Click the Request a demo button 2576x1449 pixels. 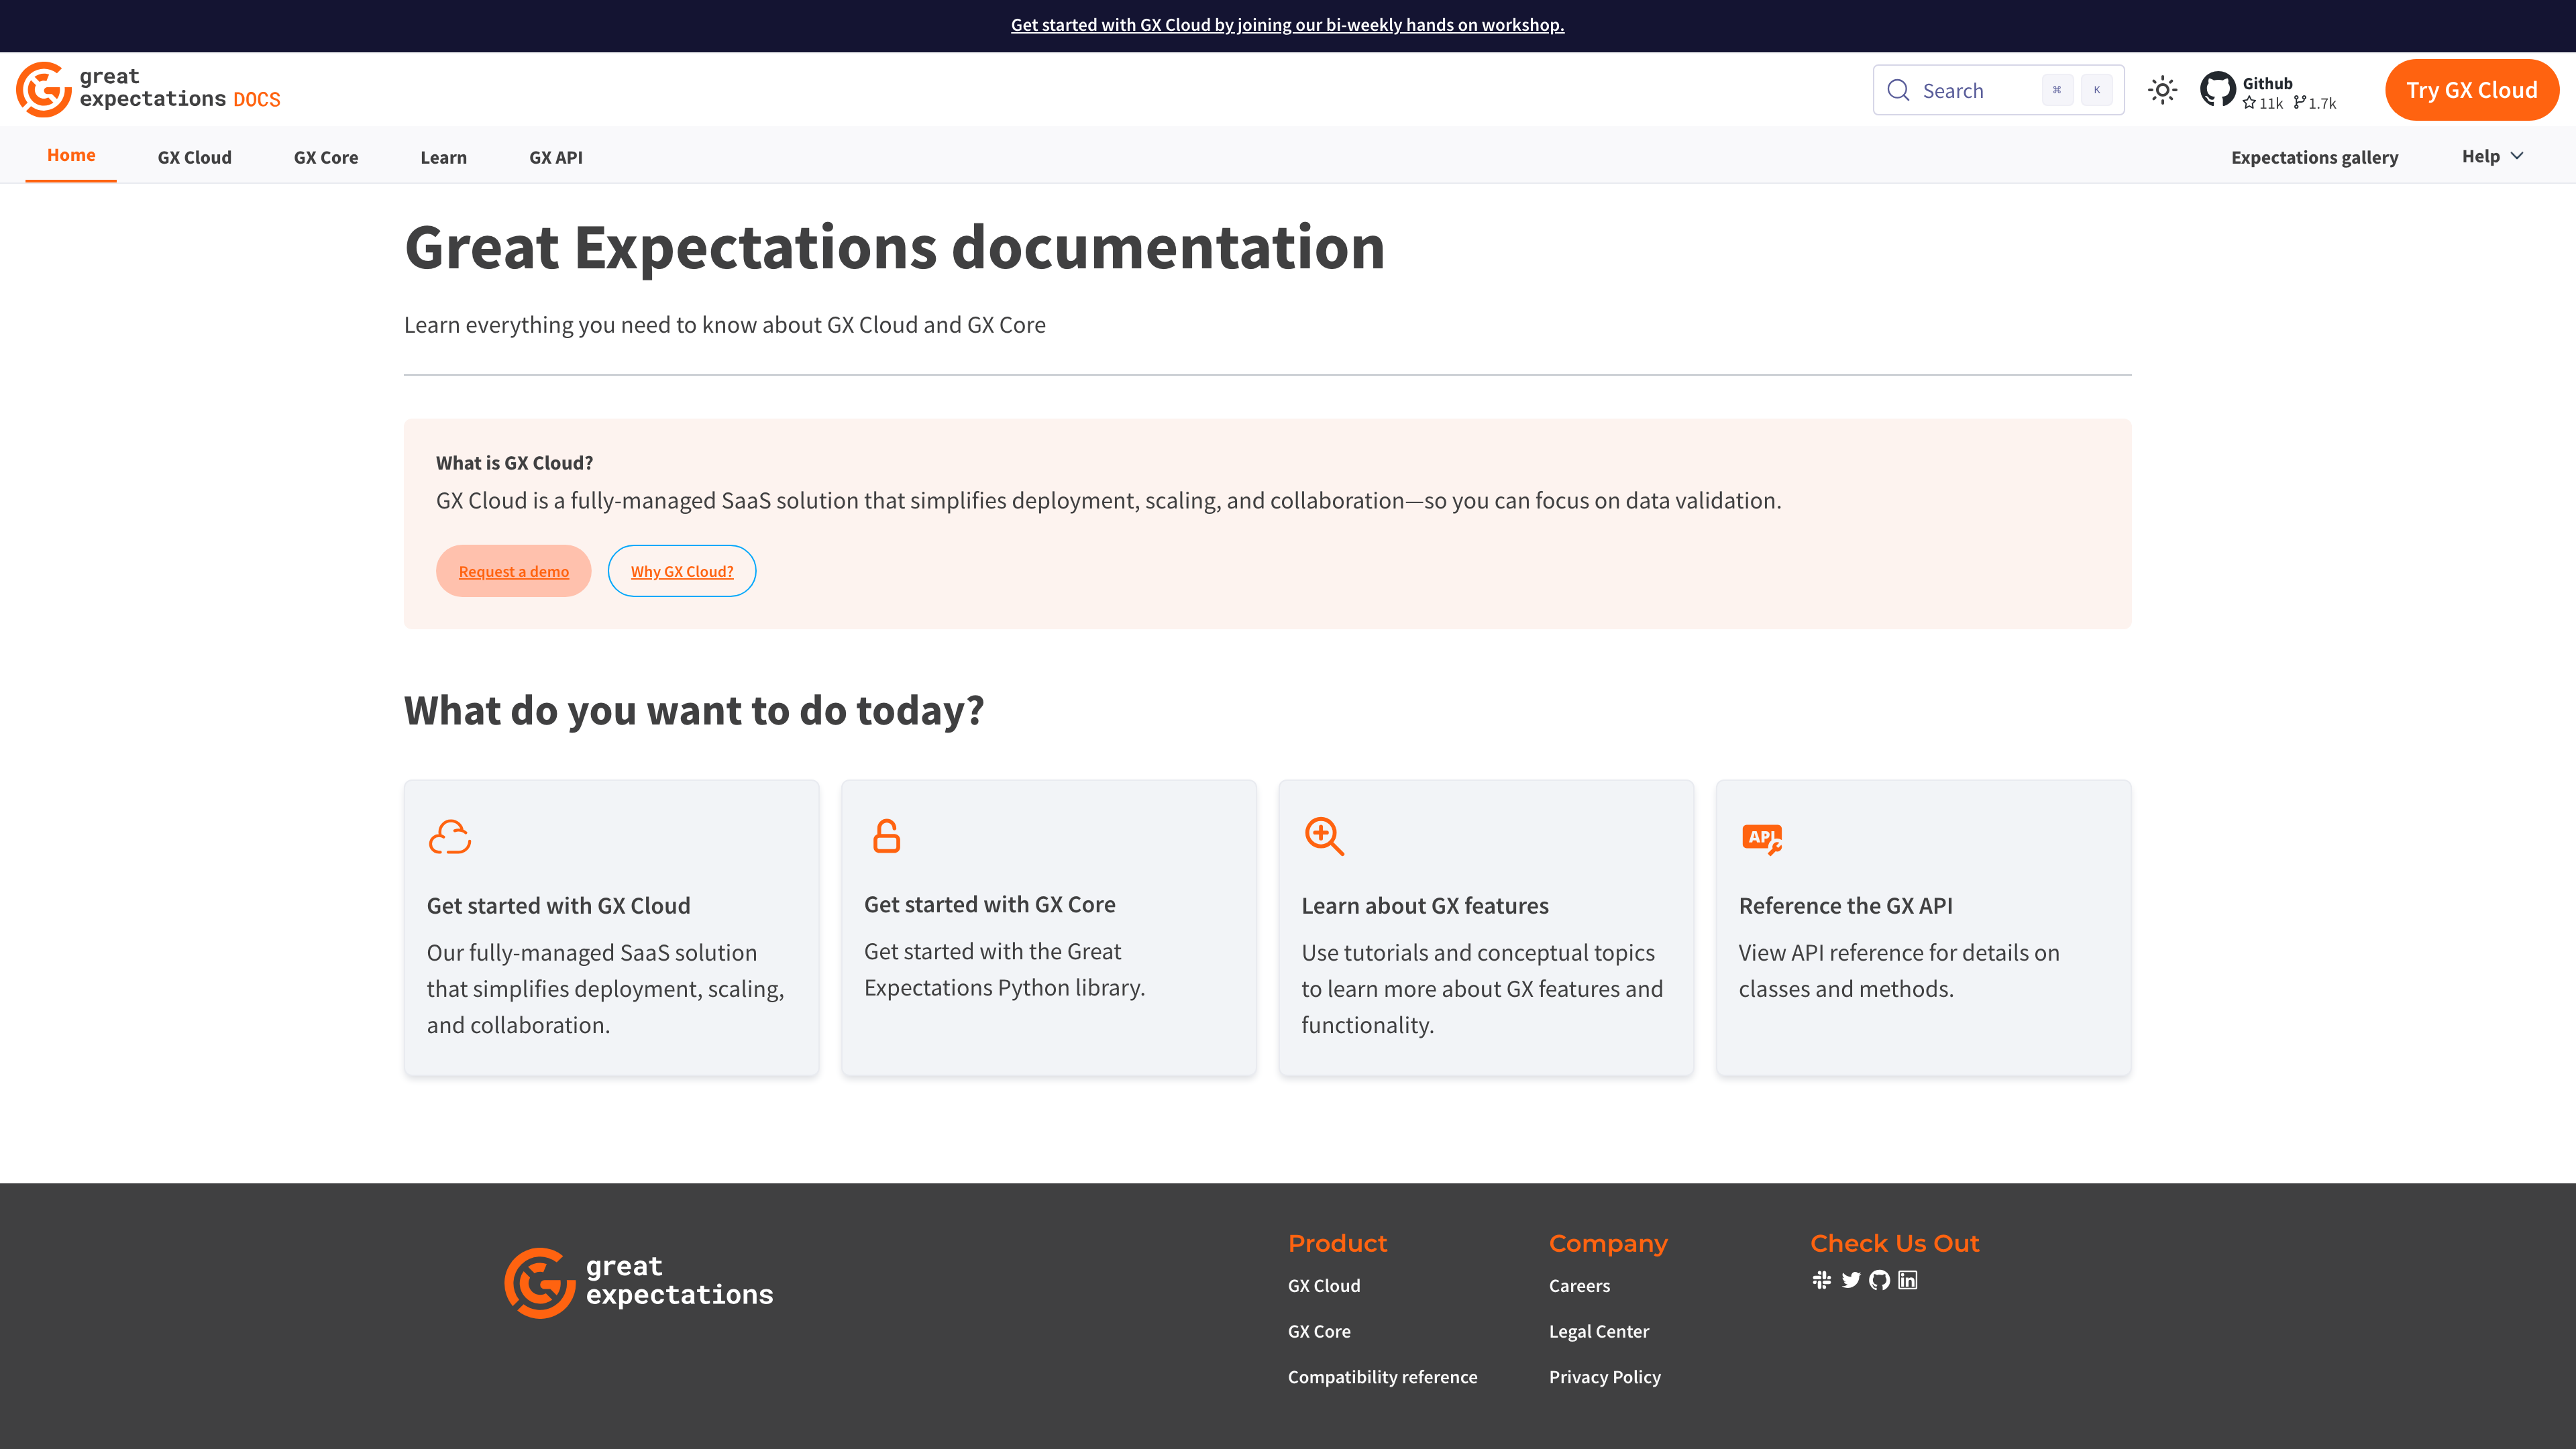point(513,570)
